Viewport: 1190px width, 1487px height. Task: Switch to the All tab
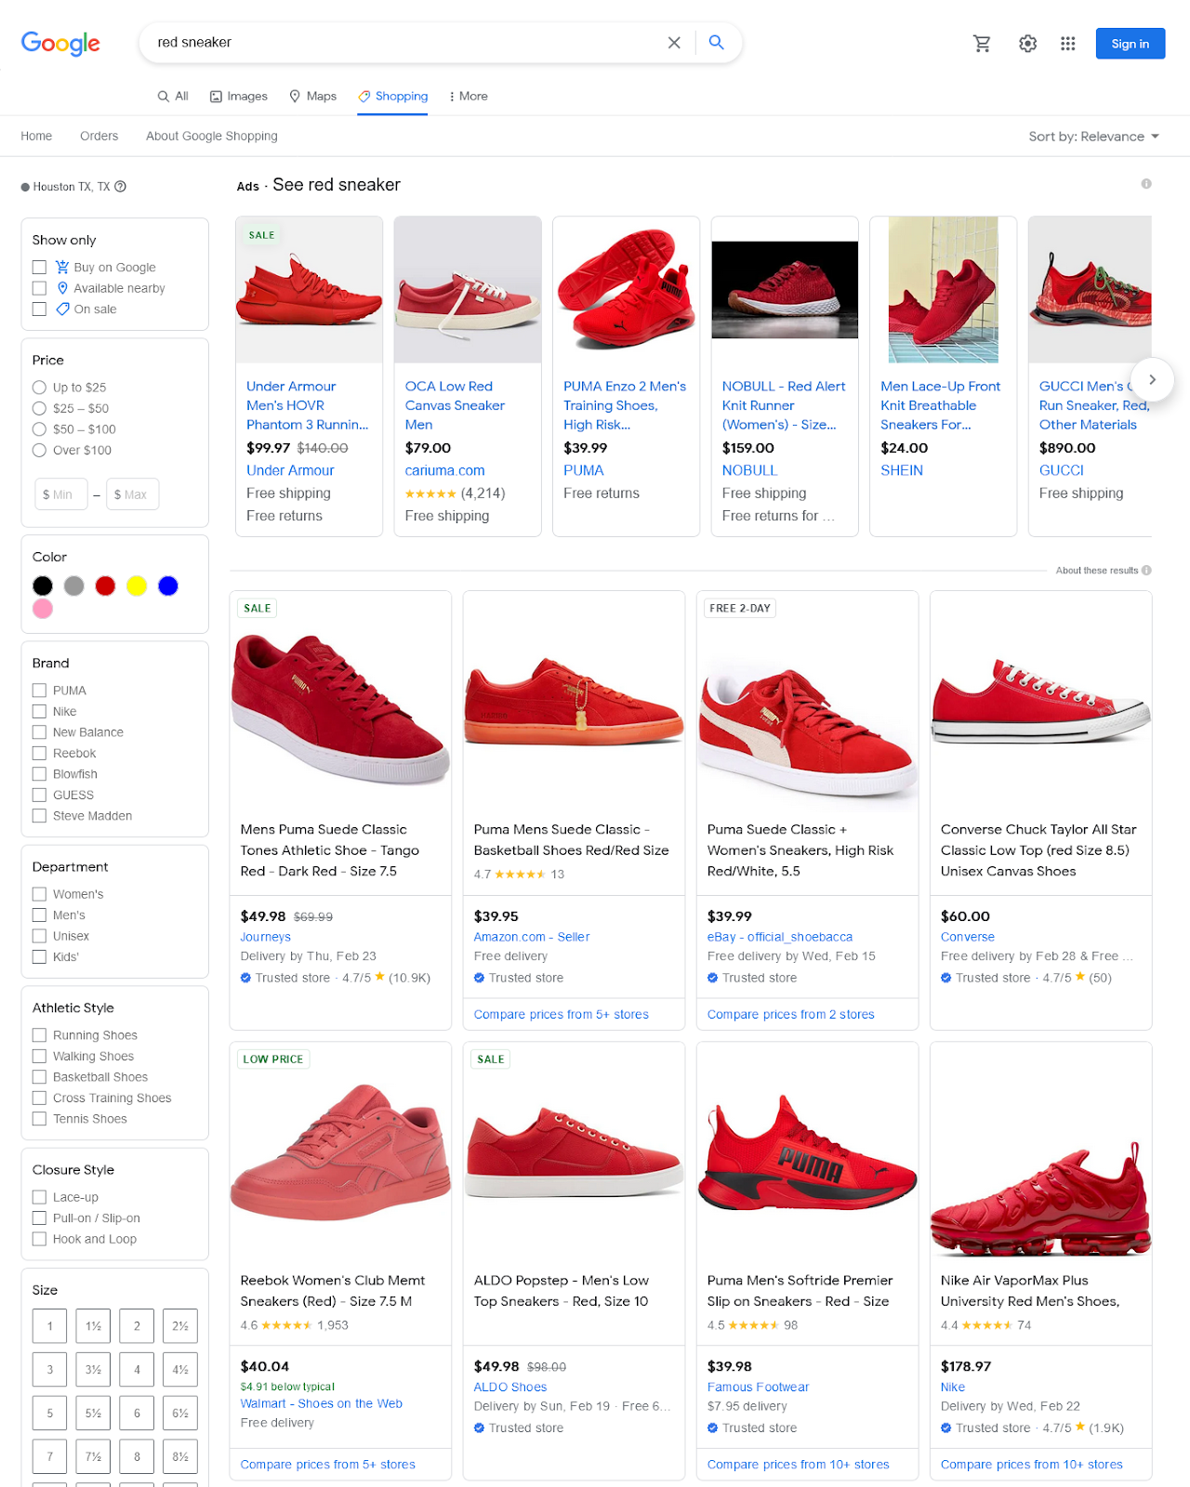coord(173,96)
